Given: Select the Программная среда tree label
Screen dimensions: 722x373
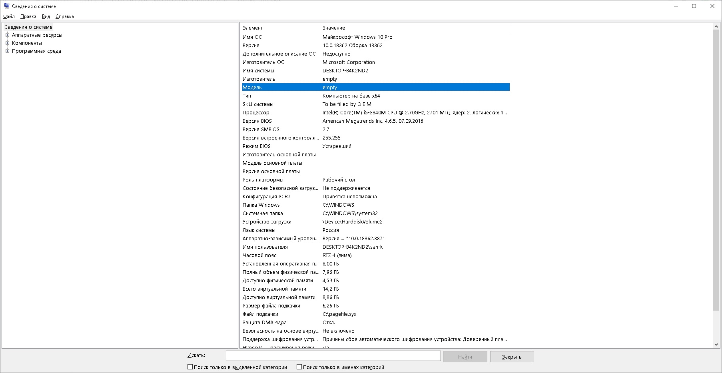Looking at the screenshot, I should pyautogui.click(x=36, y=51).
